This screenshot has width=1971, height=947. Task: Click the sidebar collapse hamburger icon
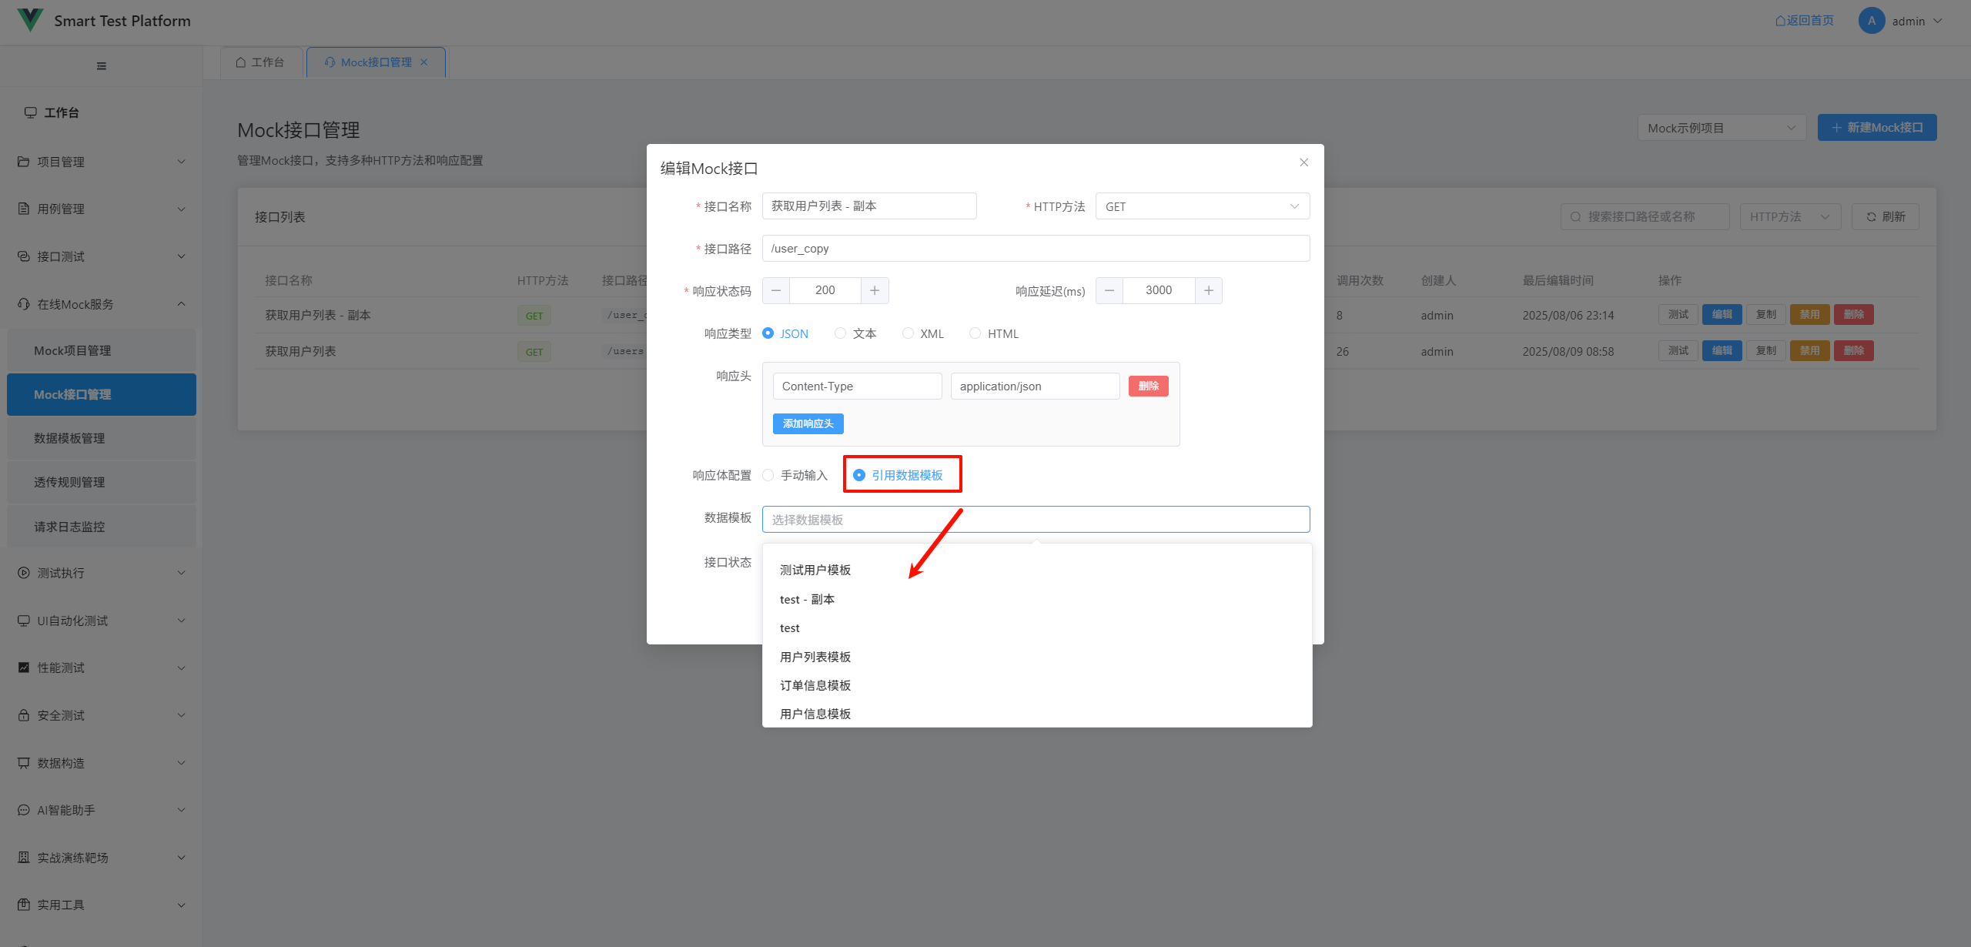[x=102, y=66]
